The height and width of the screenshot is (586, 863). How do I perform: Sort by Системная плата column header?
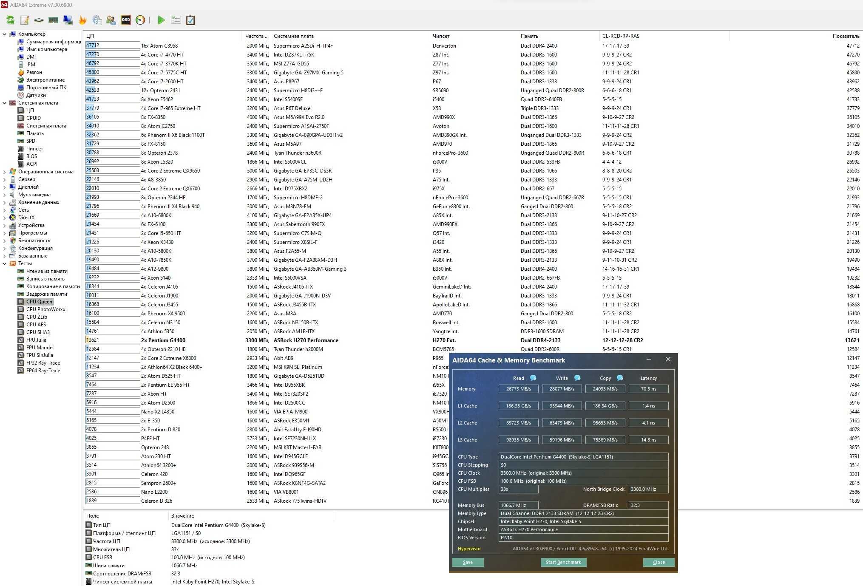[350, 36]
